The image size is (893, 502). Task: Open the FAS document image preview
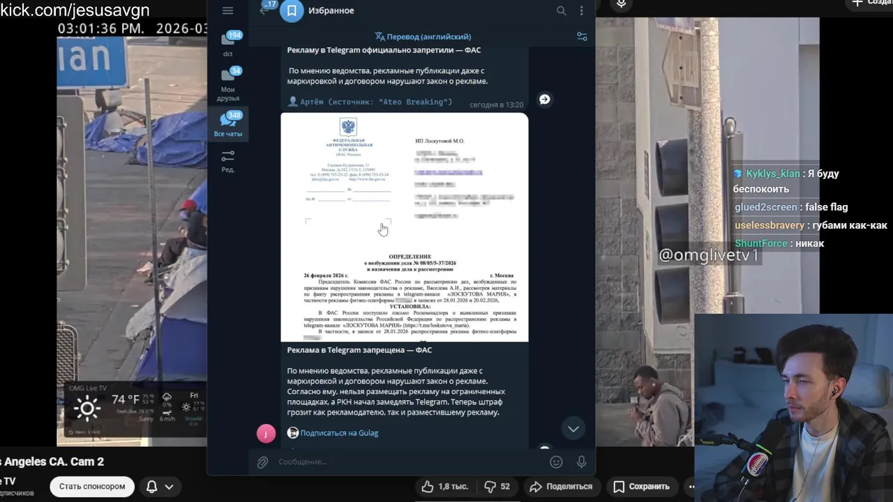click(x=405, y=227)
